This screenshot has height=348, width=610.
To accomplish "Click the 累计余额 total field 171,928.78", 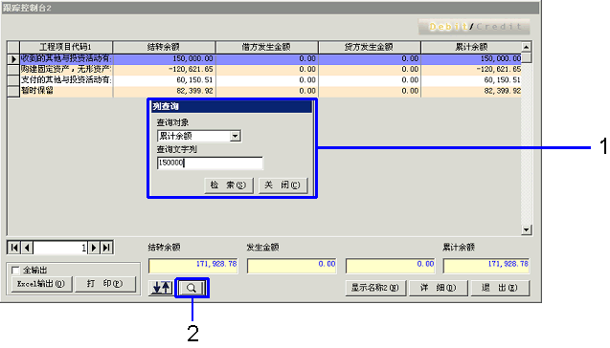I will click(x=486, y=267).
